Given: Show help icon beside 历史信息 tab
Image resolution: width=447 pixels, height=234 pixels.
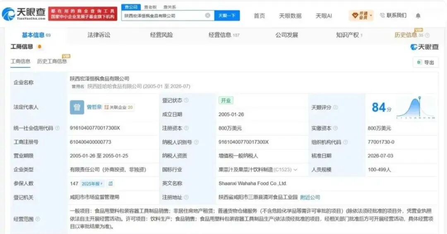Looking at the screenshot, I should click(x=427, y=35).
